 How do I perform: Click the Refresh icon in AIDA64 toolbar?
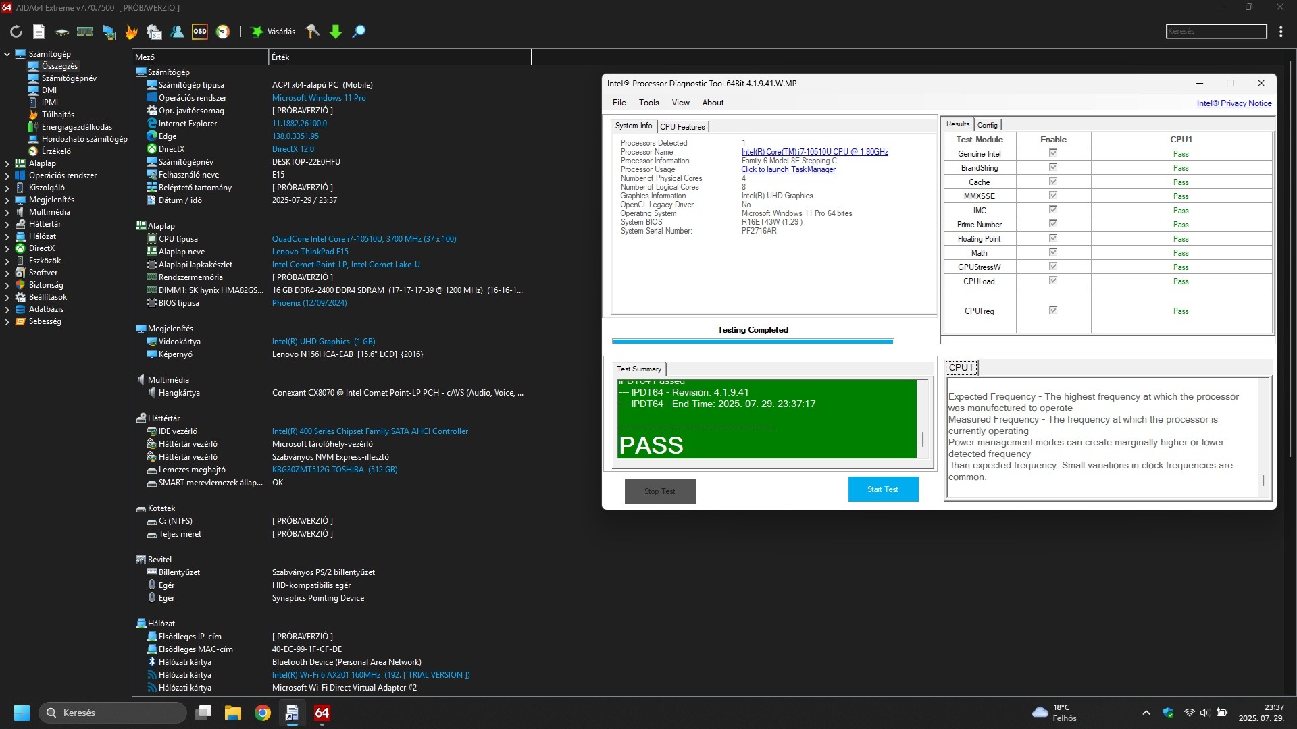(x=16, y=32)
